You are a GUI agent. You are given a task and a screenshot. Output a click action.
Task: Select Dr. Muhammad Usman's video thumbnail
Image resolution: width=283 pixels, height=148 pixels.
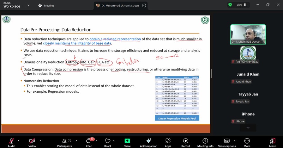pyautogui.click(x=248, y=34)
